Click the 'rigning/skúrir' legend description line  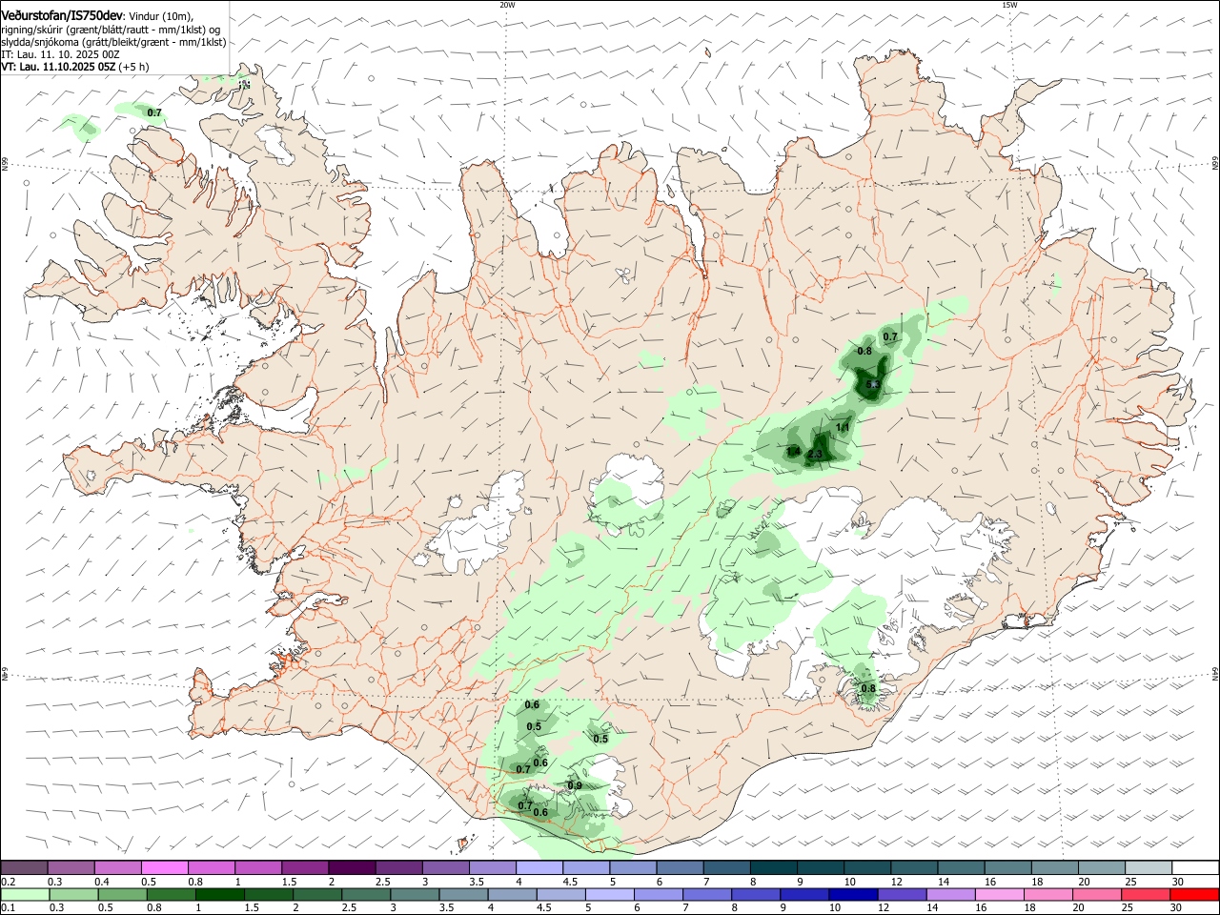tap(111, 30)
